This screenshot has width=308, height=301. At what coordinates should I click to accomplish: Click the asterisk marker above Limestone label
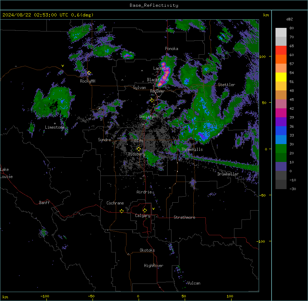coord(55,124)
